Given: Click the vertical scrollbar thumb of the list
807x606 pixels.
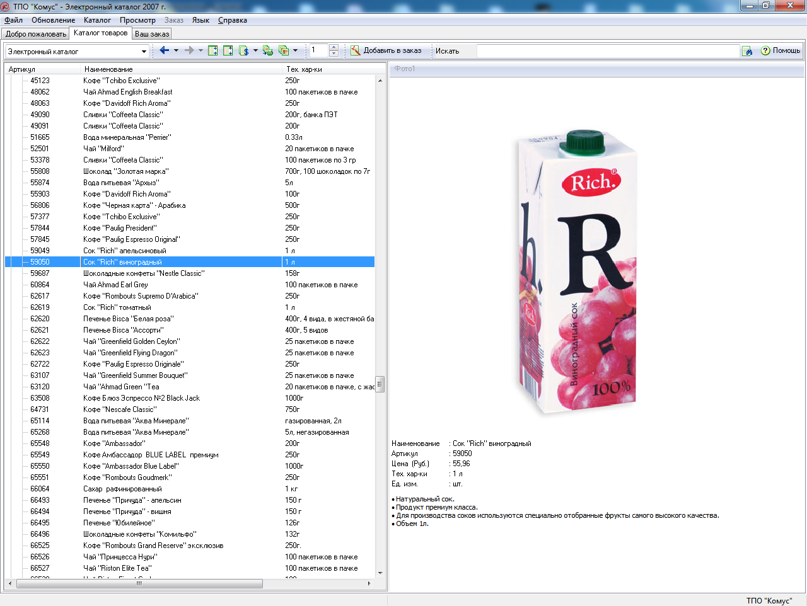Looking at the screenshot, I should pyautogui.click(x=380, y=384).
